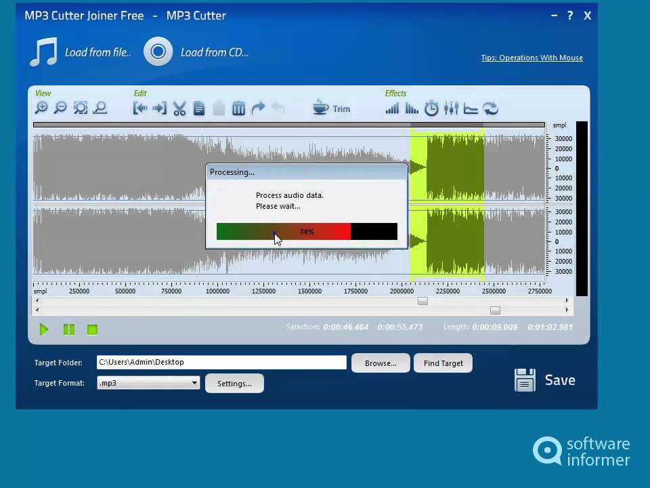
Task: Apply the fade-out effect
Action: tap(412, 108)
